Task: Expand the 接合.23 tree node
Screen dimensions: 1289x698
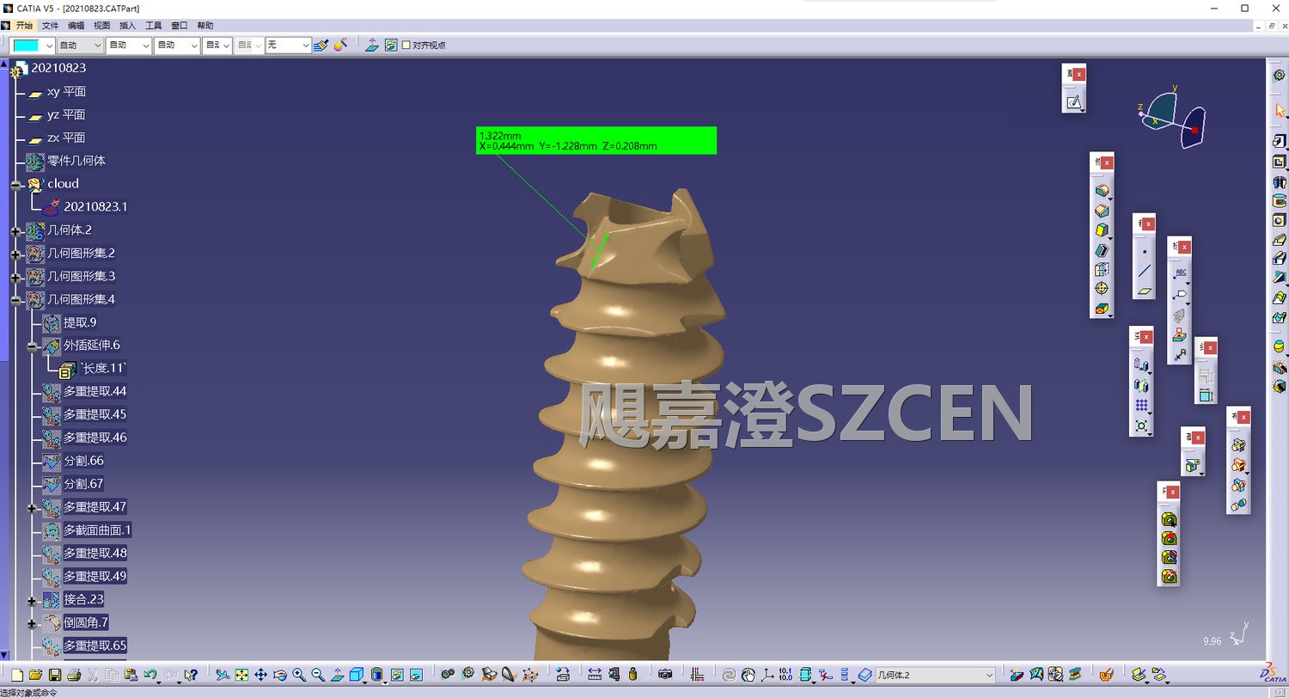Action: tap(33, 601)
